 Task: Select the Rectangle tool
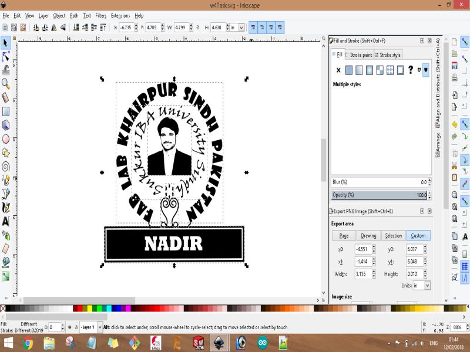6,111
